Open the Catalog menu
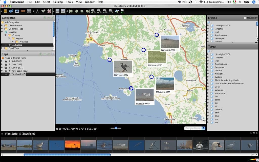259x162 pixels. point(58,2)
